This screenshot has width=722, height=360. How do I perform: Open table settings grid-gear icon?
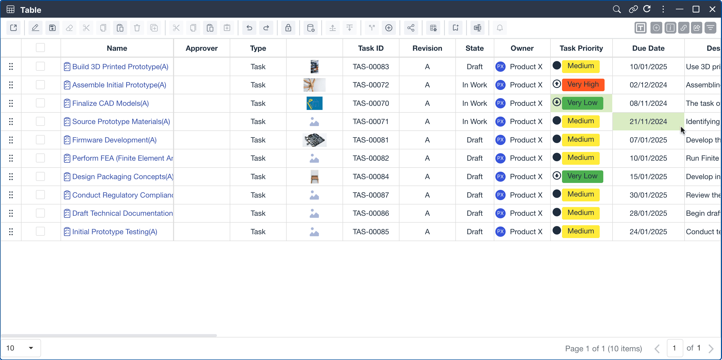pos(433,28)
